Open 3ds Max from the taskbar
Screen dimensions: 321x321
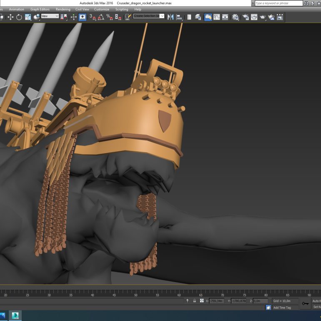point(15,316)
